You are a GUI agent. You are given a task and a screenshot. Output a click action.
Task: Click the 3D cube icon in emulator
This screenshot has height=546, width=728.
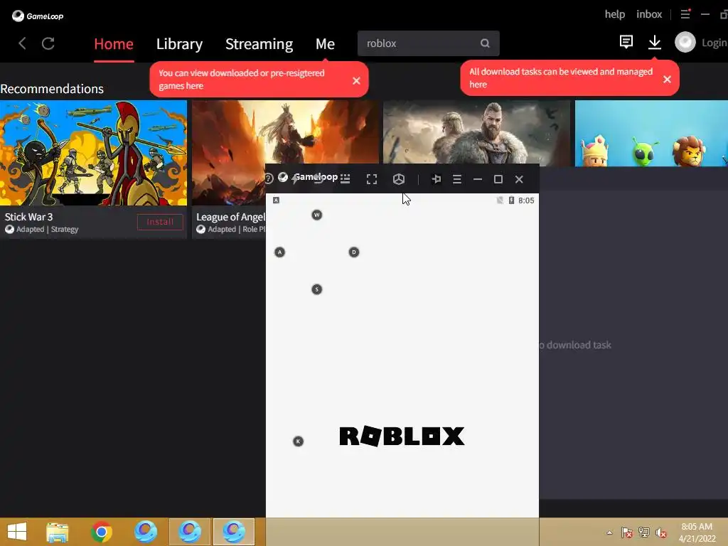point(399,179)
